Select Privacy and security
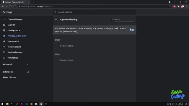189x106 pixels. pos(17,36)
